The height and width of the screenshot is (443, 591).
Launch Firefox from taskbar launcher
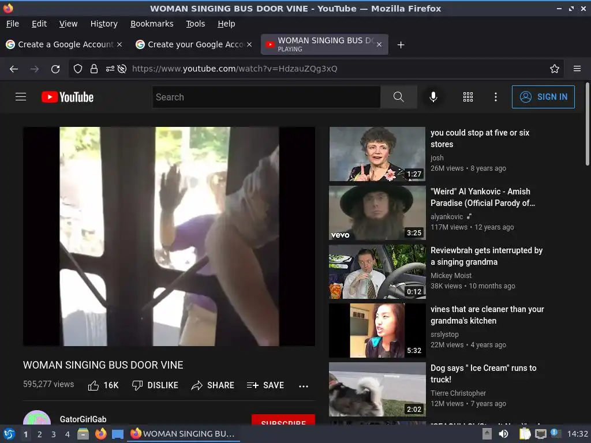pos(100,434)
